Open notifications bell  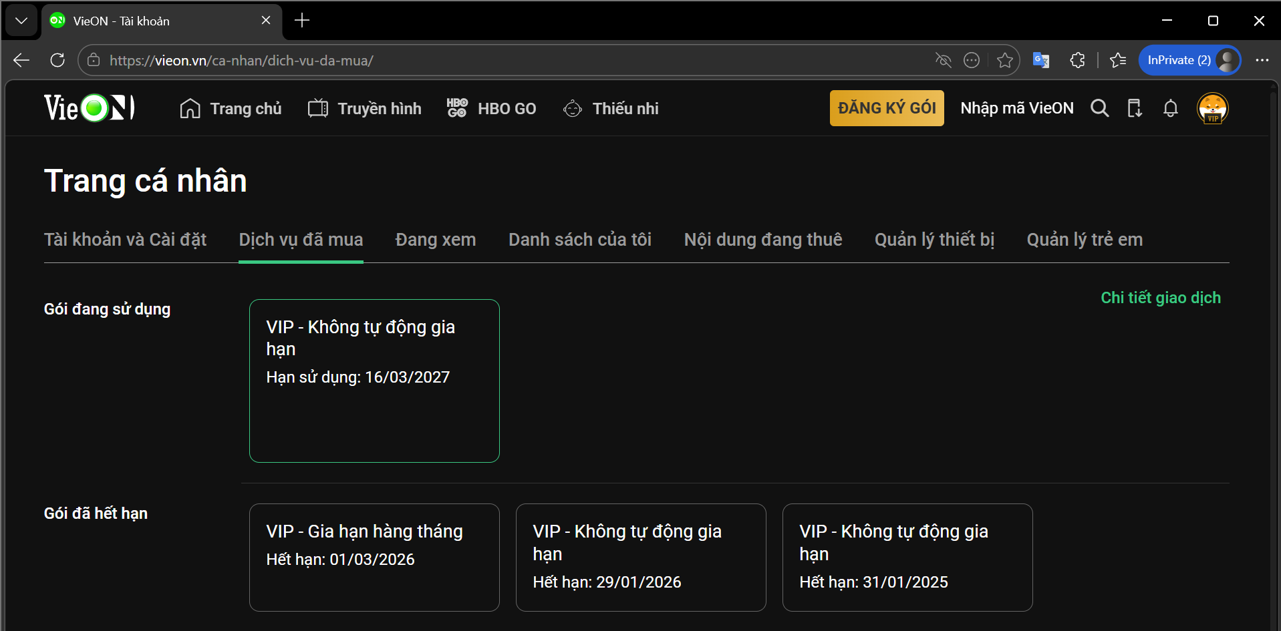1170,108
